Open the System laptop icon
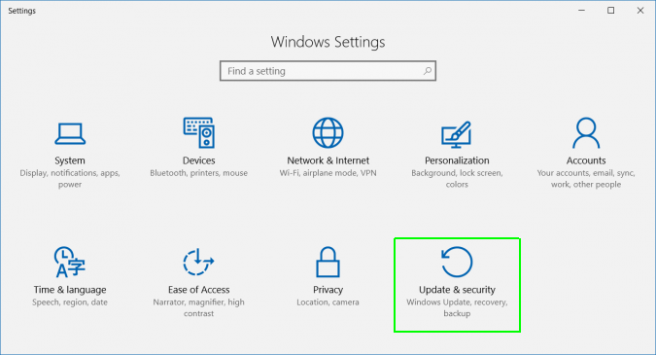 coord(70,133)
